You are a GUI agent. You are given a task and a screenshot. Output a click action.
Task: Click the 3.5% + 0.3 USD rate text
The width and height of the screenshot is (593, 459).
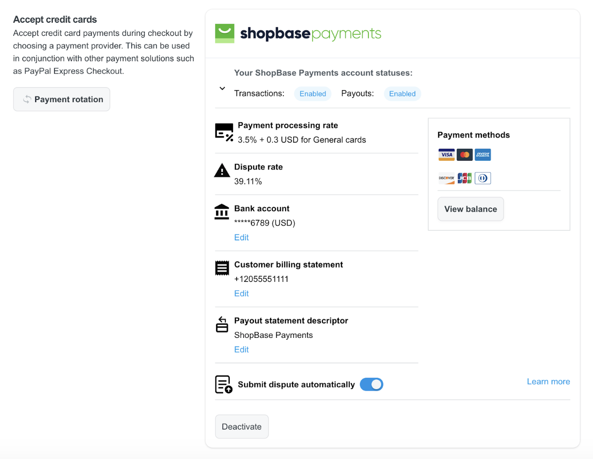[x=302, y=140]
